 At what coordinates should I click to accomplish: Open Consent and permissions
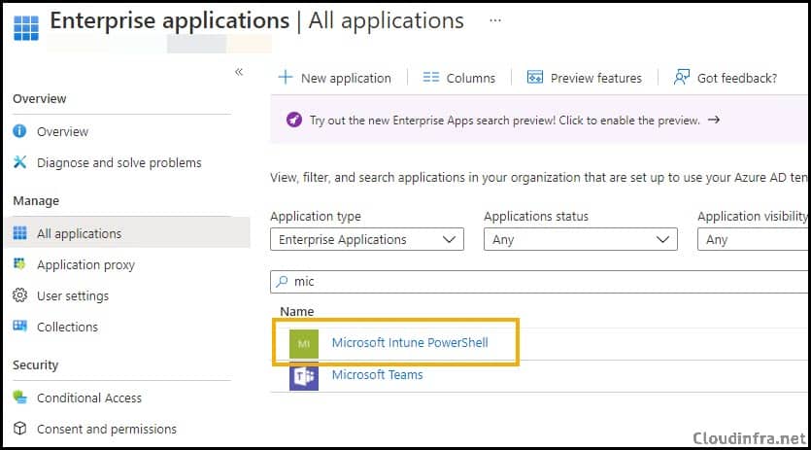pyautogui.click(x=107, y=429)
